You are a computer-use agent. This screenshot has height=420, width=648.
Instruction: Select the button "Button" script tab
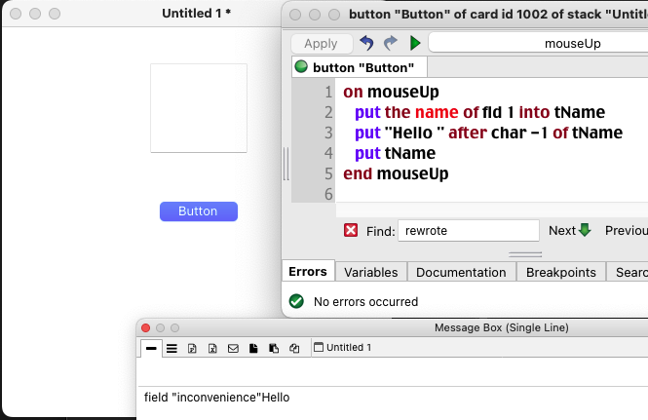(x=360, y=67)
